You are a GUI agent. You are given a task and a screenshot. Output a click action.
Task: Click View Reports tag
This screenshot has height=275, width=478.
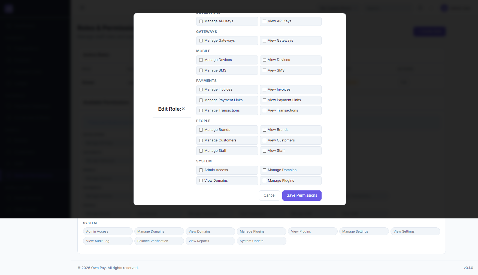pyautogui.click(x=210, y=241)
